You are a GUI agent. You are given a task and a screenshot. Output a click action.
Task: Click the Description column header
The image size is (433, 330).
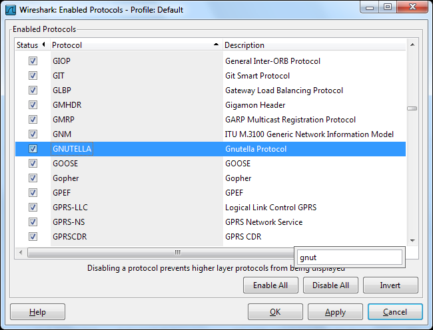[x=314, y=45]
